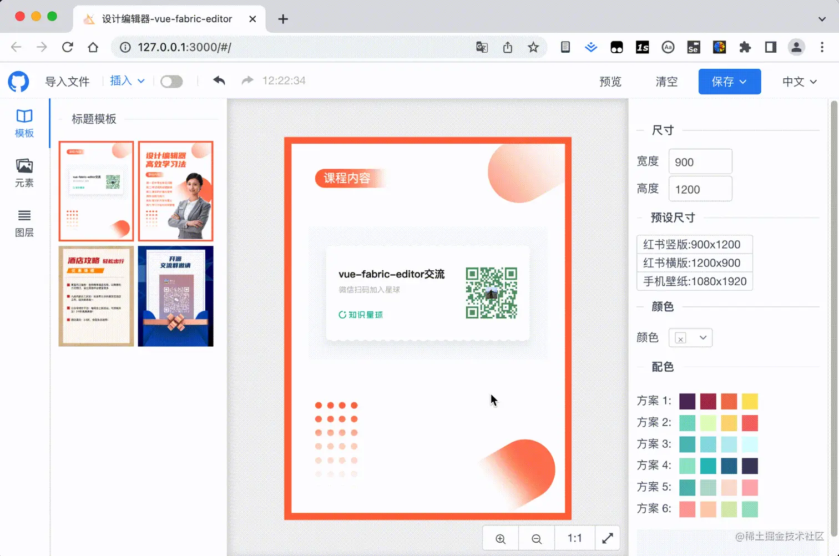Zoom in on the canvas
The width and height of the screenshot is (839, 556).
tap(501, 538)
